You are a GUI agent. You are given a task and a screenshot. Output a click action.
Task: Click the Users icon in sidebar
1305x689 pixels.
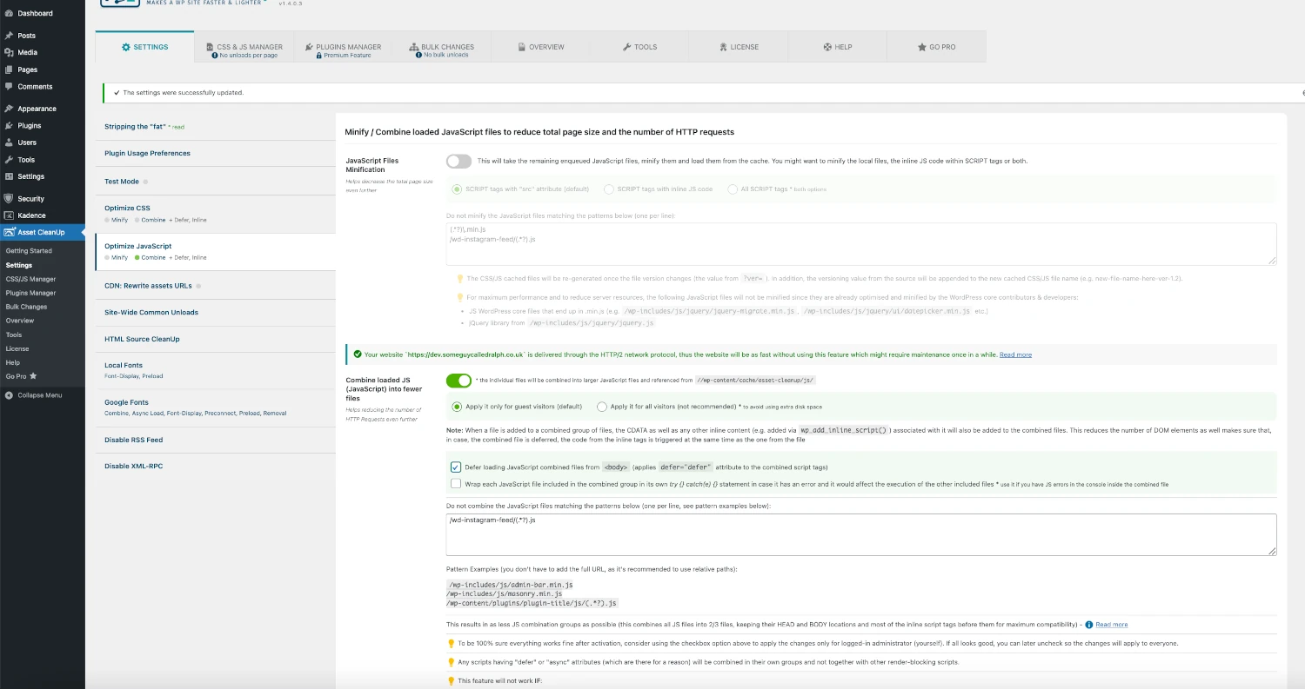[9, 142]
